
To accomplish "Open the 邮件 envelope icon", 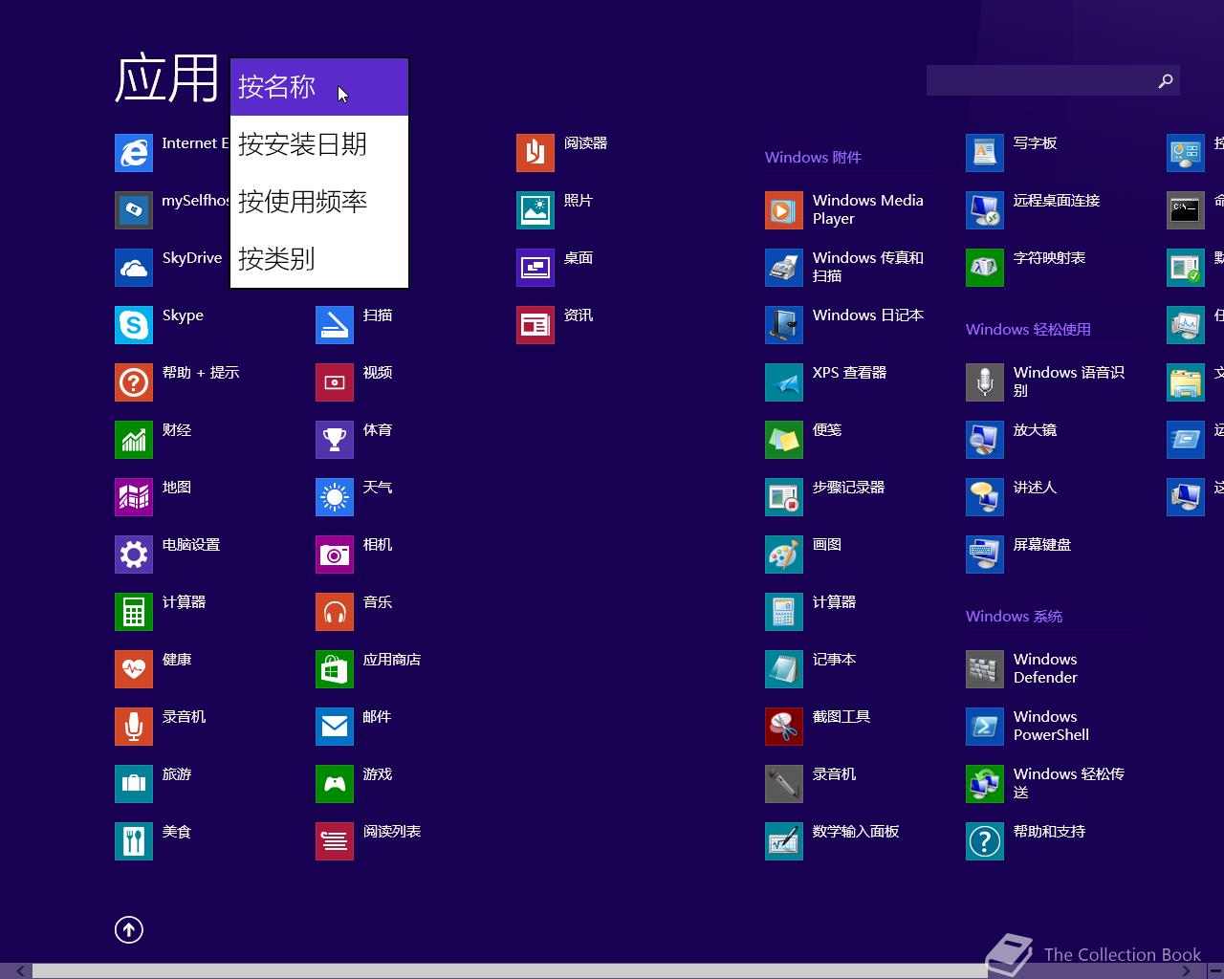I will point(335,727).
